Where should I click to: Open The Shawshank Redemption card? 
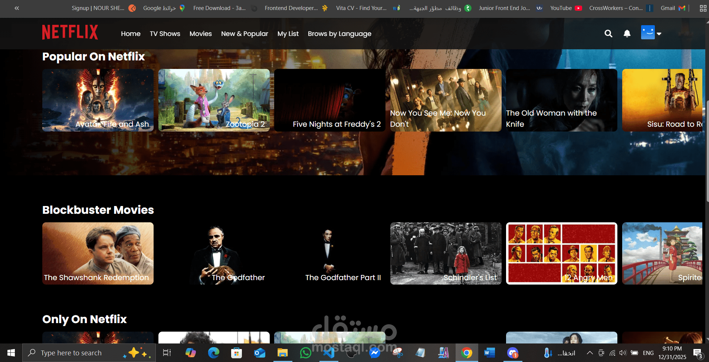(x=98, y=253)
